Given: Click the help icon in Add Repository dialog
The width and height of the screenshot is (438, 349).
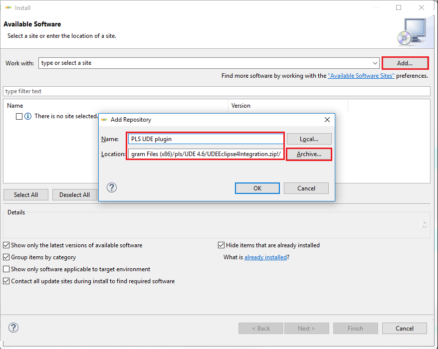Looking at the screenshot, I should pyautogui.click(x=112, y=187).
